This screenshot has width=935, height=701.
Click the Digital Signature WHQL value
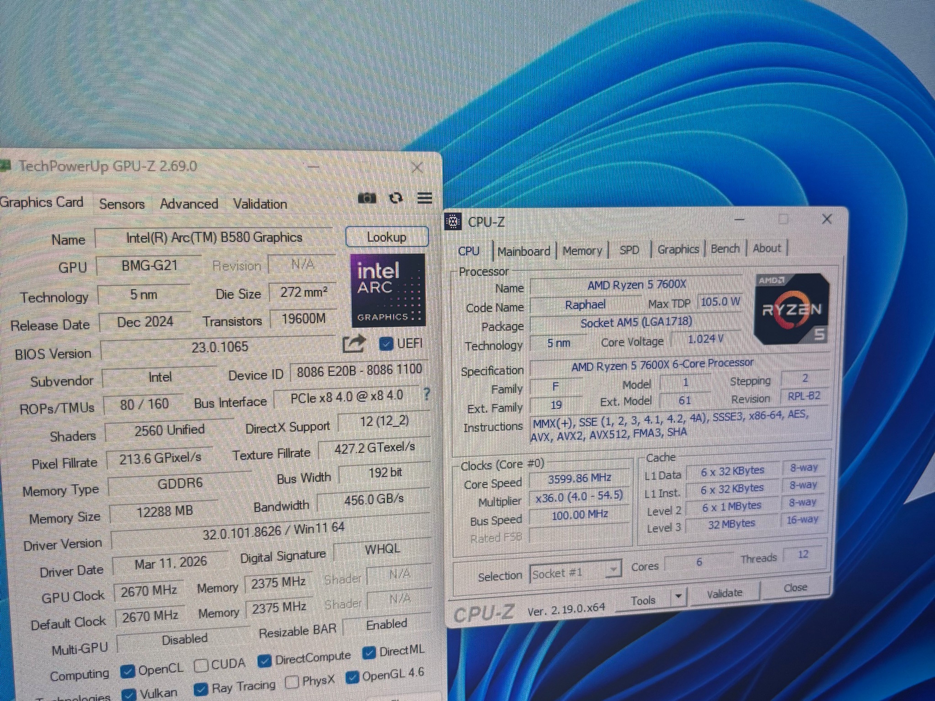coord(382,549)
